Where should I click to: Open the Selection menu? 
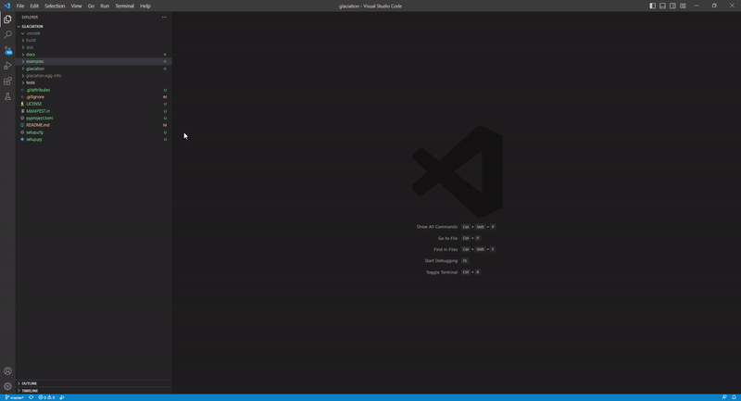pos(55,6)
